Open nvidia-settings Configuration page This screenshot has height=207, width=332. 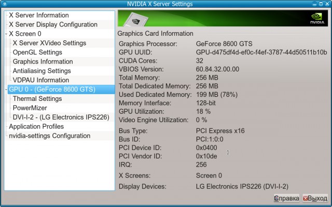[50, 136]
